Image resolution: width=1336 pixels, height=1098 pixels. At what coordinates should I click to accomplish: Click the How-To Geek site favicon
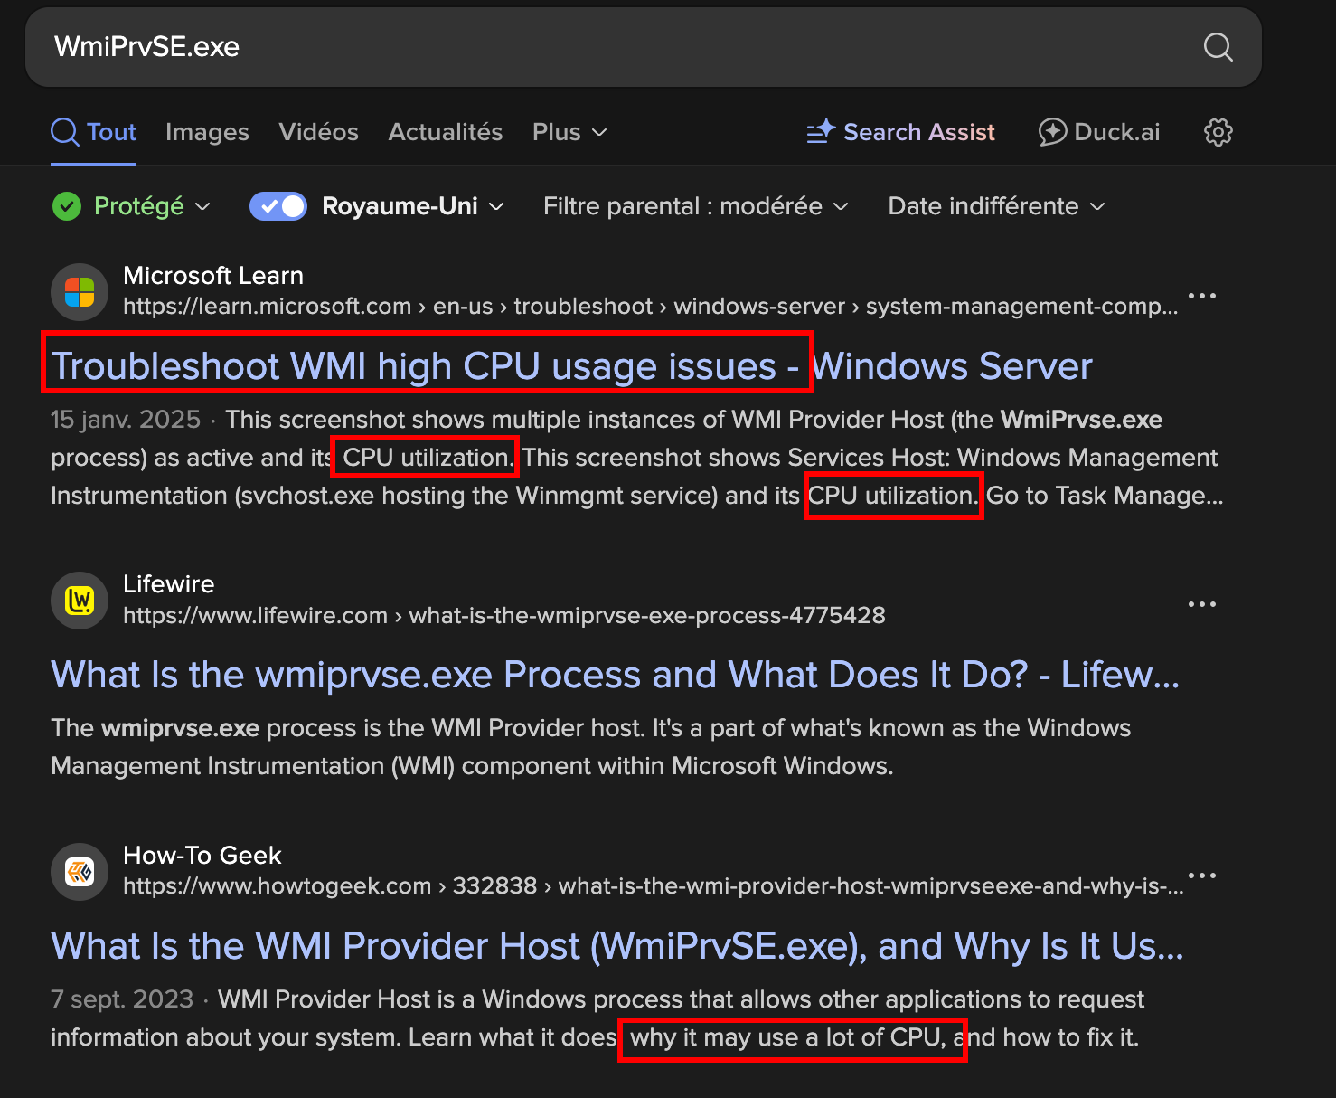[80, 872]
